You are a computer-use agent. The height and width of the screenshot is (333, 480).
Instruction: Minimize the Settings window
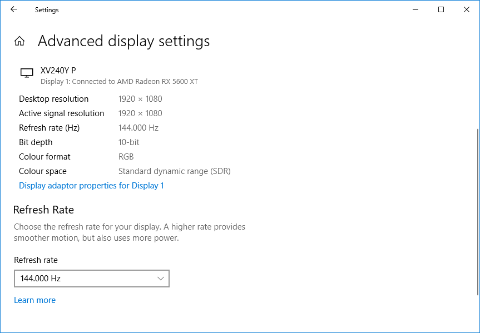tap(415, 9)
